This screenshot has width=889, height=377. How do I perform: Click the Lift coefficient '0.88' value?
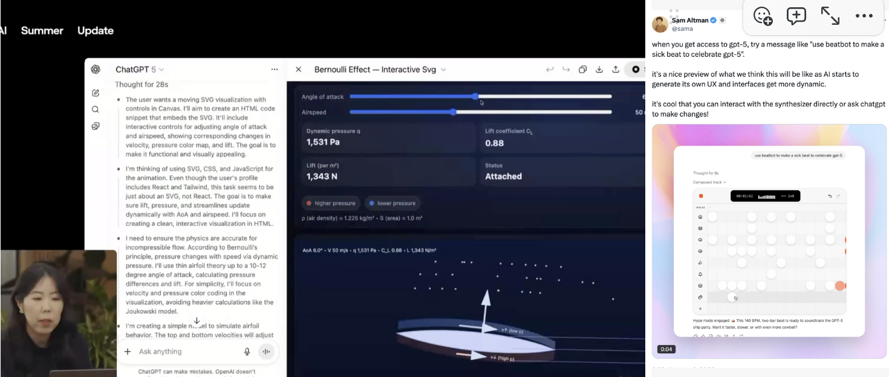click(x=494, y=143)
